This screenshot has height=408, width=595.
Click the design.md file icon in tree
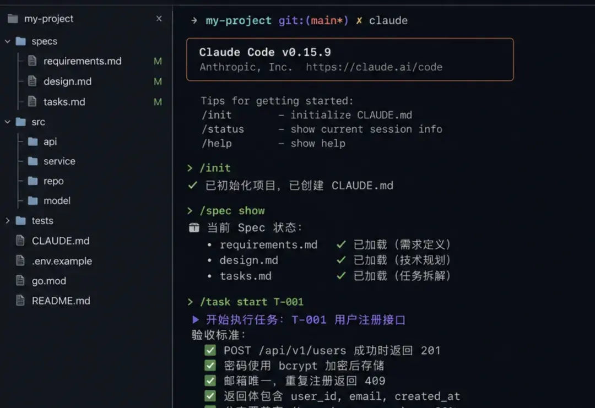[33, 81]
